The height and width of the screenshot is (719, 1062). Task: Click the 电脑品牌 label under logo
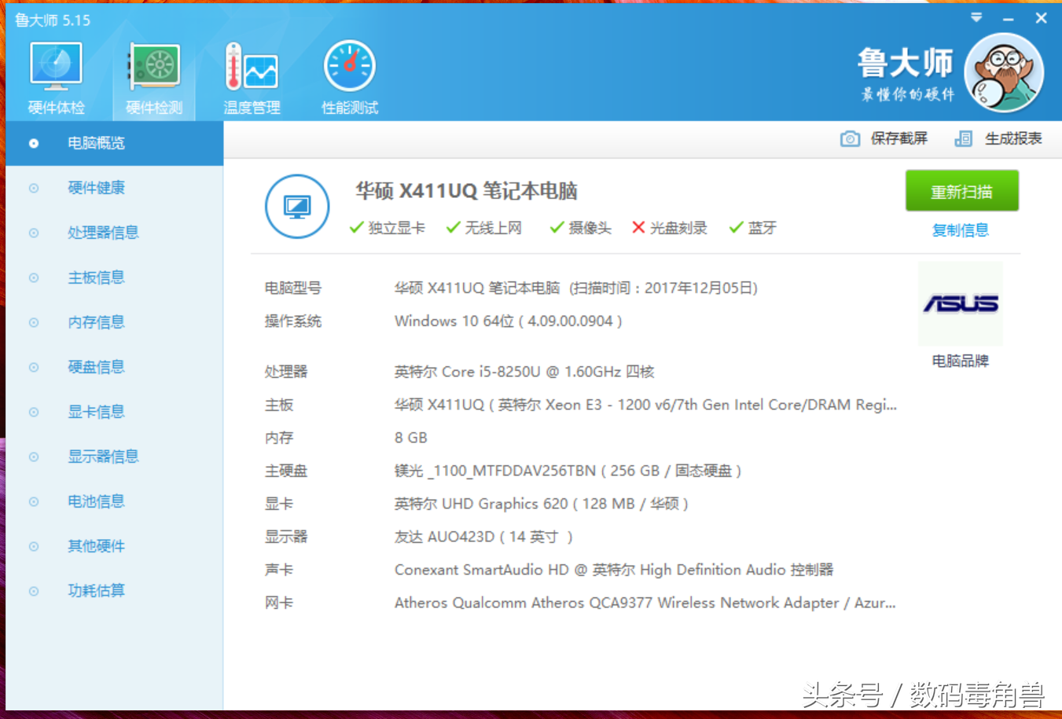point(961,361)
